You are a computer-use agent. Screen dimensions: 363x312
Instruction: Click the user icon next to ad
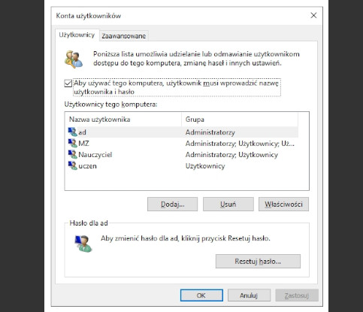(x=73, y=132)
